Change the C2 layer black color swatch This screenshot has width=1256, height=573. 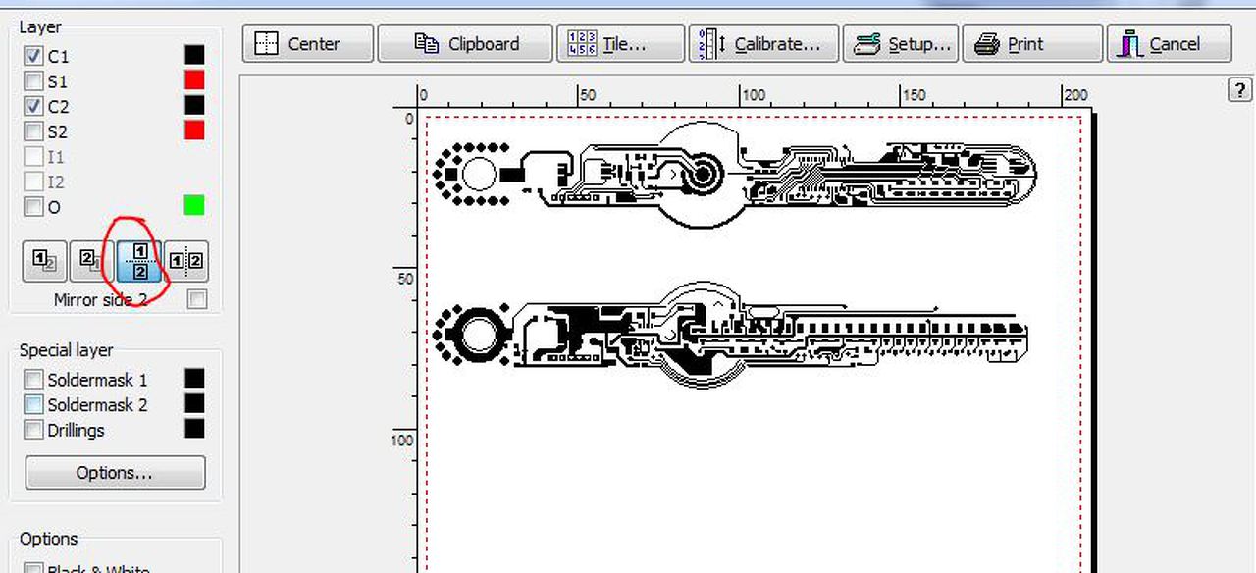(194, 105)
